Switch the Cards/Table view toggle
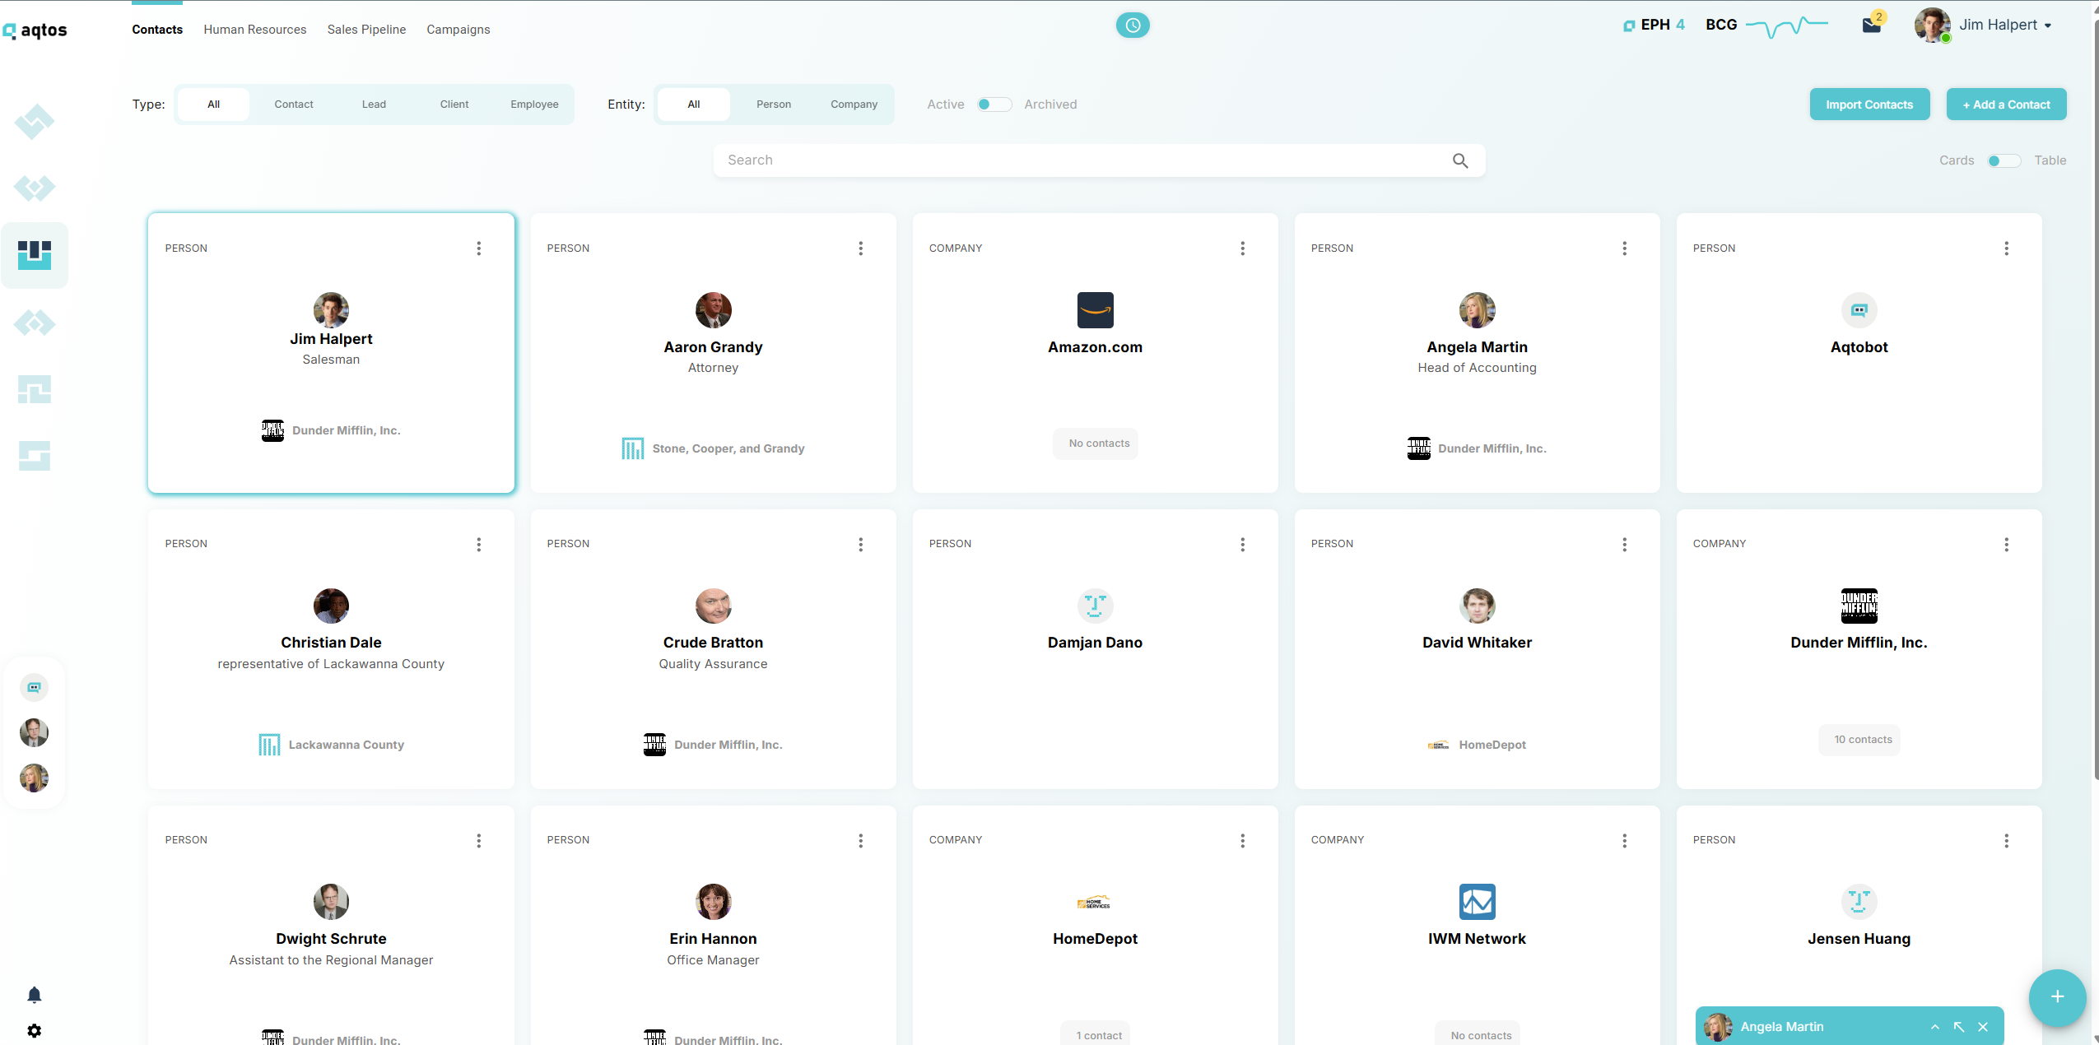 pos(2004,160)
